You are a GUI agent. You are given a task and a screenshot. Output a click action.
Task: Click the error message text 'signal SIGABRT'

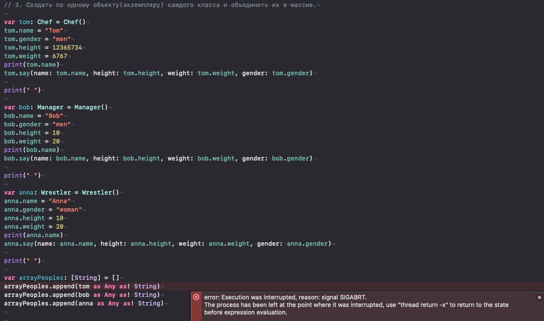coord(343,297)
